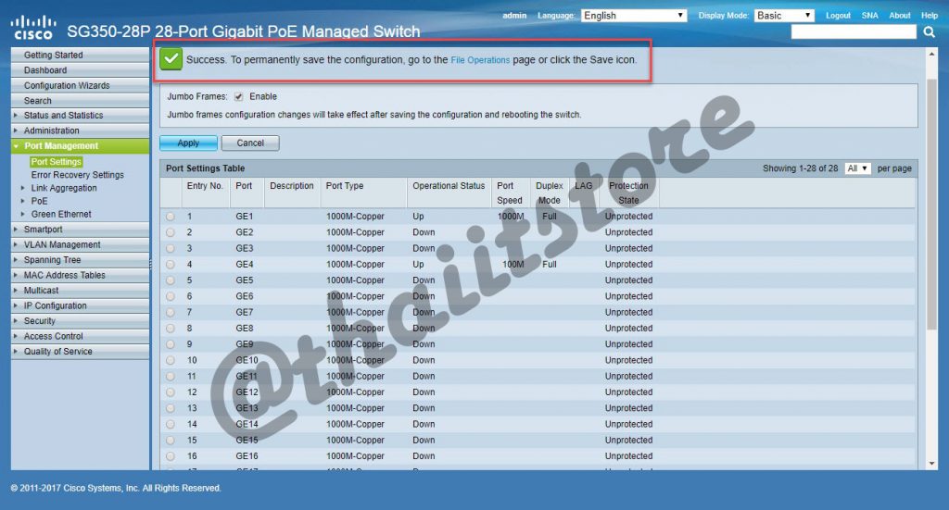Click the GE4 port cell
Screen dimensions: 949x510
pos(245,264)
